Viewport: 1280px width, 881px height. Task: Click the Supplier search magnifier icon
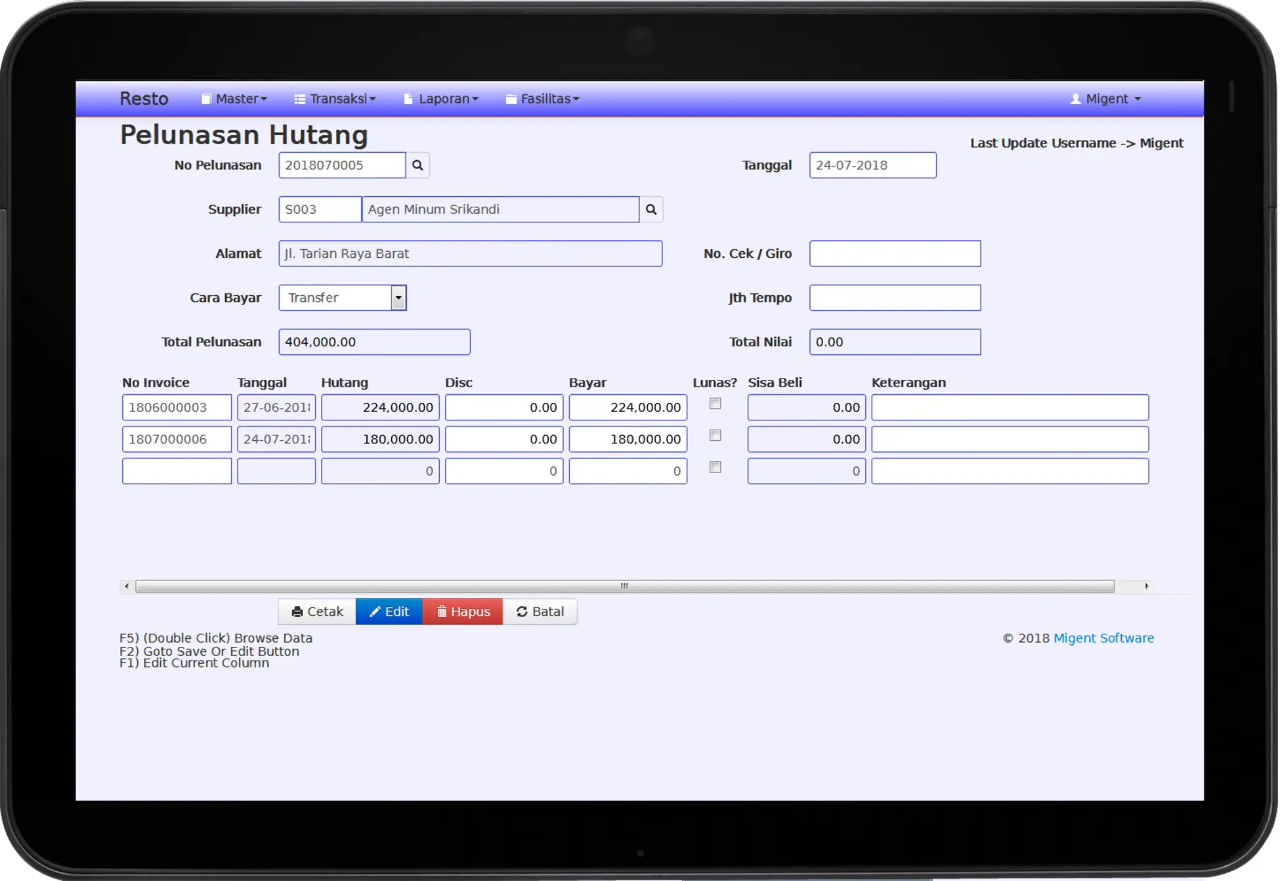(651, 209)
